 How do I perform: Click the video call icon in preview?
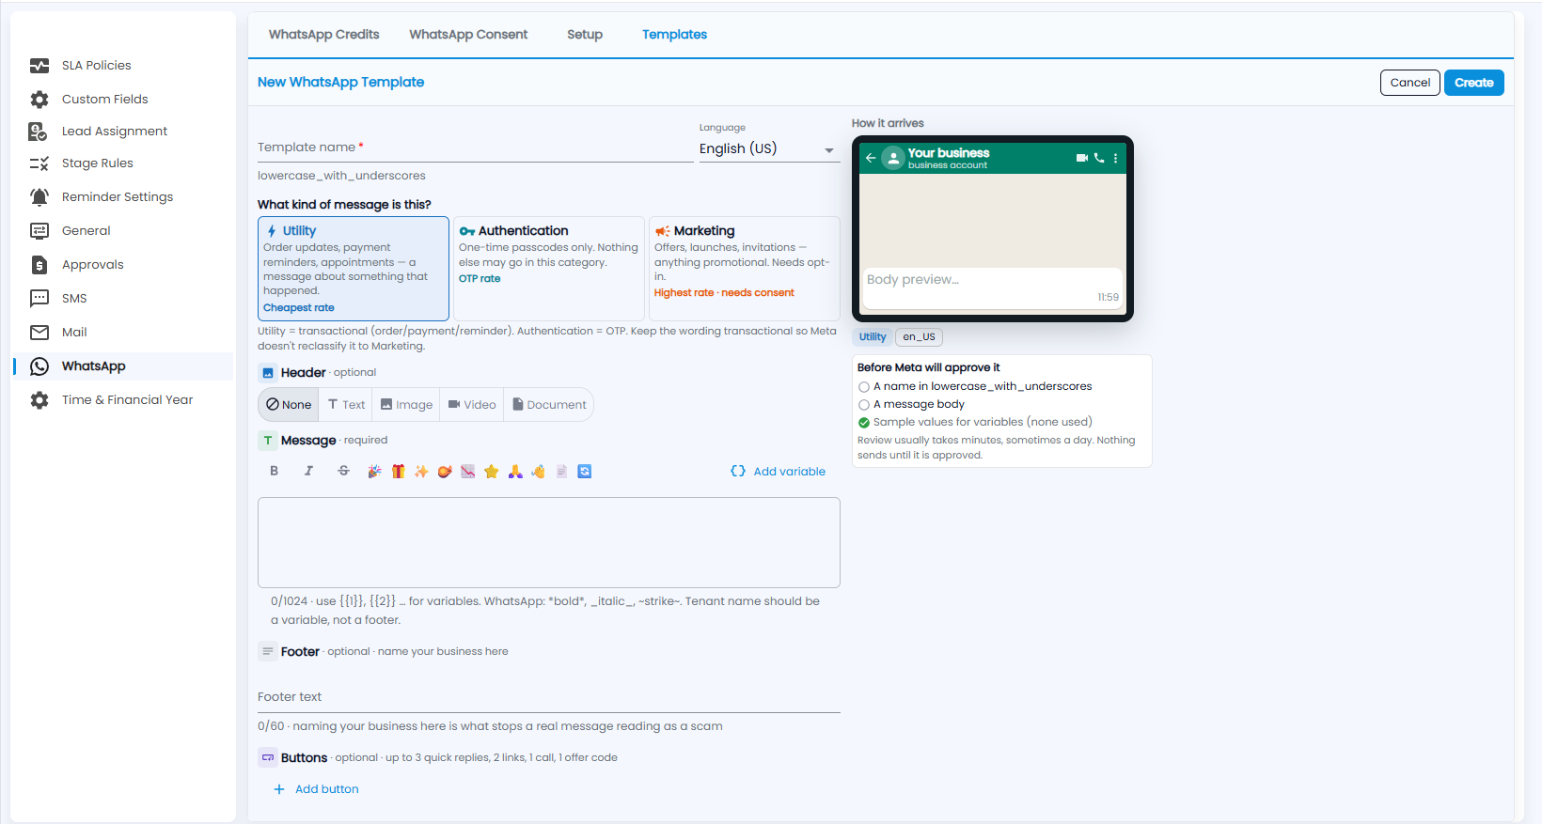[1082, 158]
